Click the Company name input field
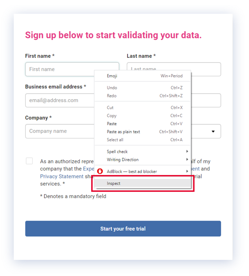 tap(59, 131)
